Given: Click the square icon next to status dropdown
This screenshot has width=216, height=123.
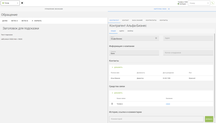Looking at the screenshot, I should [22, 3].
